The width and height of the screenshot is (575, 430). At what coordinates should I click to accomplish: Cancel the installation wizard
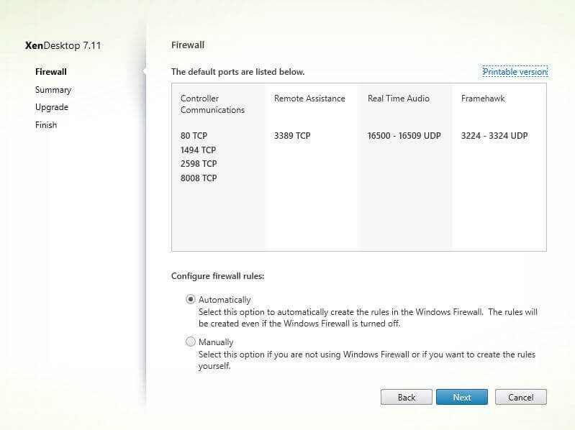521,397
